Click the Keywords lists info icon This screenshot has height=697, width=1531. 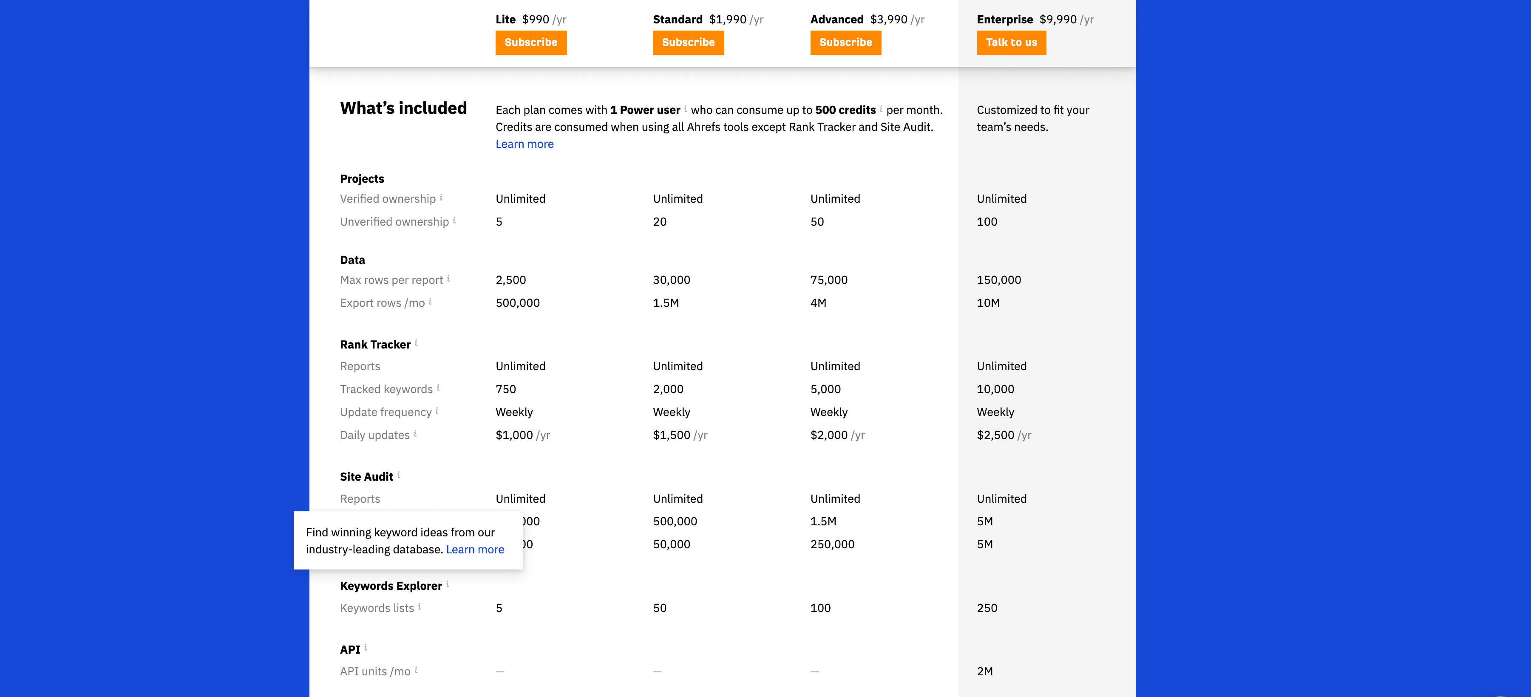pos(420,606)
